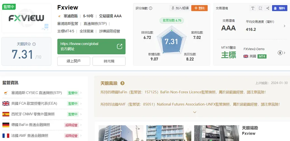Screen dimensions: 290x141
Task: Click the 監管資訊 section heading
Action: coord(10,83)
